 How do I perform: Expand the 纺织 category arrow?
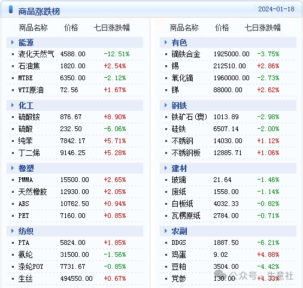click(x=13, y=231)
